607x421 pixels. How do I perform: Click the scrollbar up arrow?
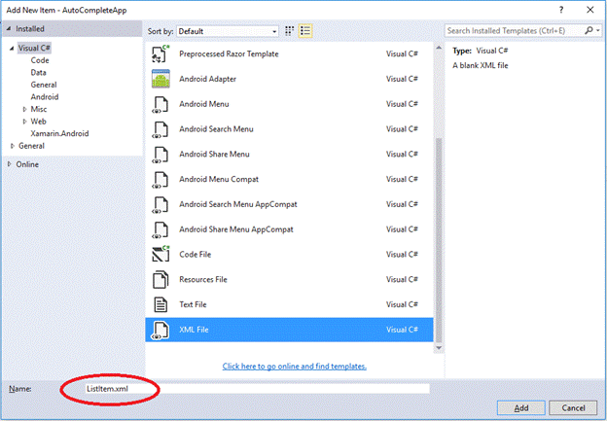coord(439,48)
